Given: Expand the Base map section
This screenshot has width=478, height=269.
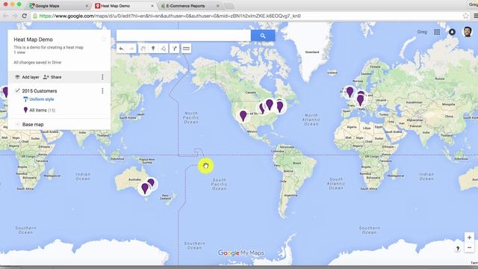Looking at the screenshot, I should (17, 125).
